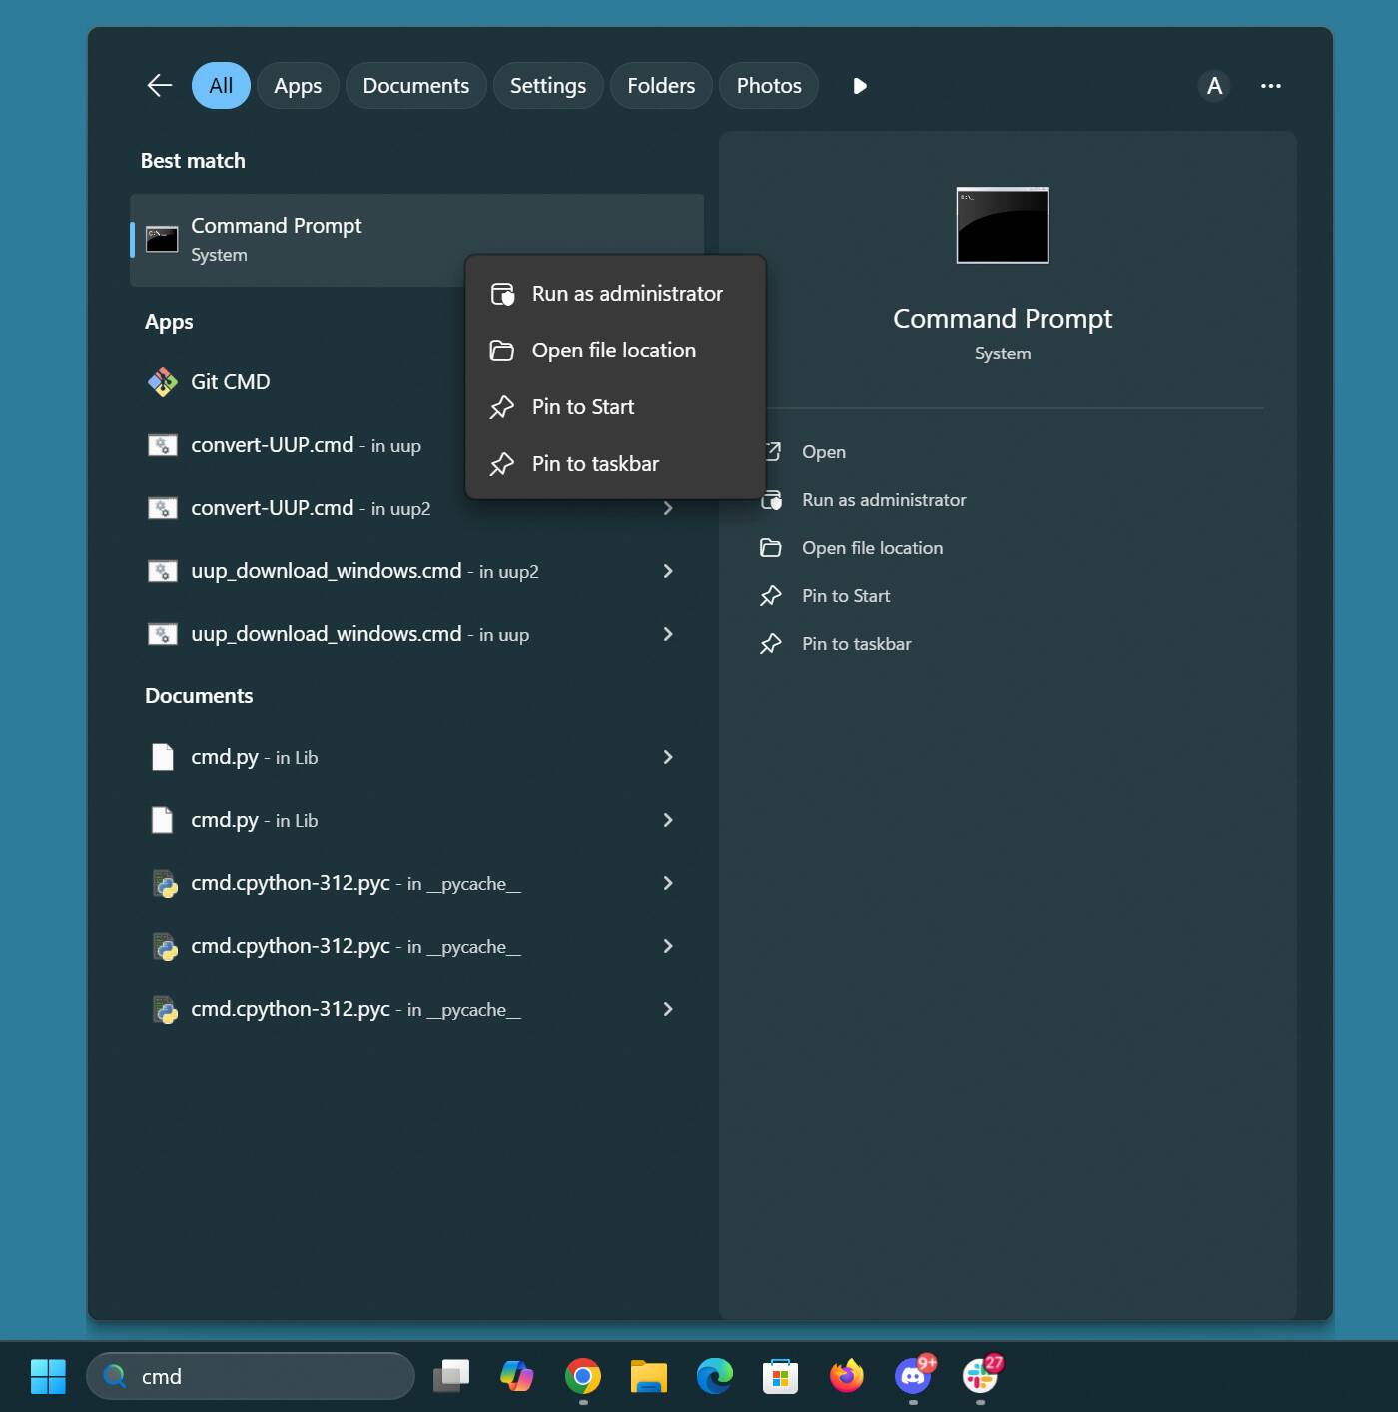Click the user account avatar A
The height and width of the screenshot is (1412, 1398).
1214,86
